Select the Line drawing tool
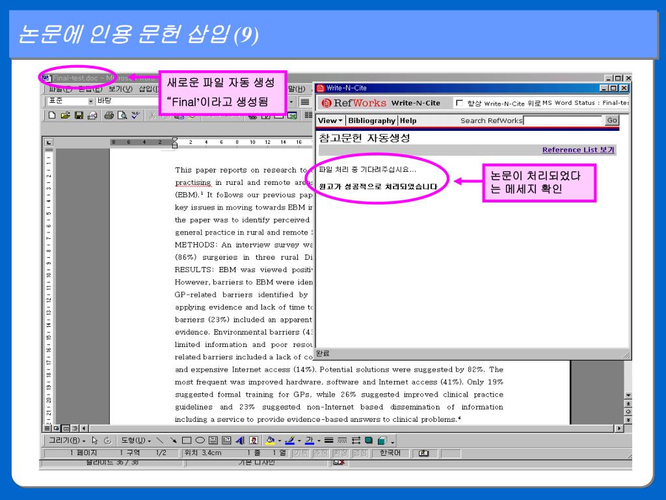Screen dimensions: 666x500 tap(160, 441)
